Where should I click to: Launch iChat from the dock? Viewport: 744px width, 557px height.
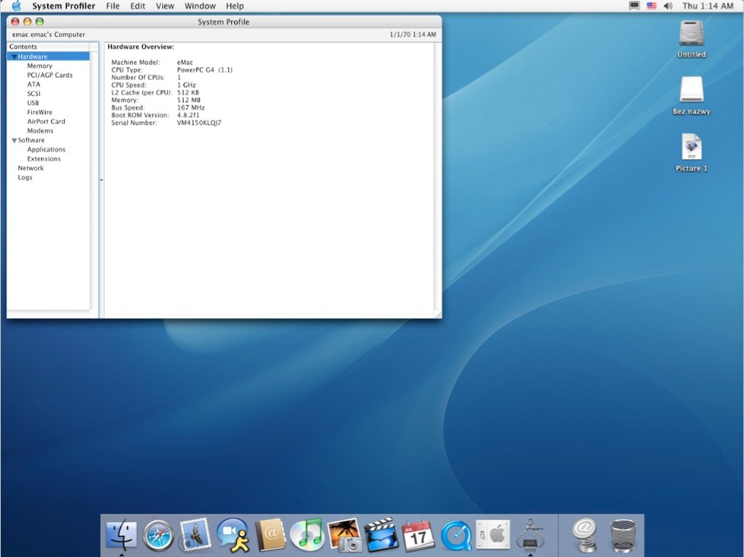tap(232, 535)
